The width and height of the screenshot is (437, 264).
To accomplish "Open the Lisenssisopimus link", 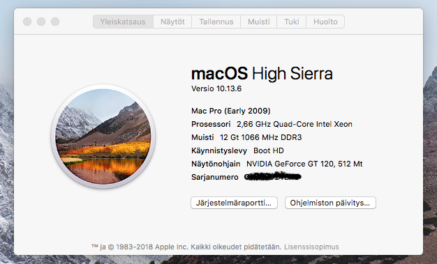I will click(x=311, y=247).
